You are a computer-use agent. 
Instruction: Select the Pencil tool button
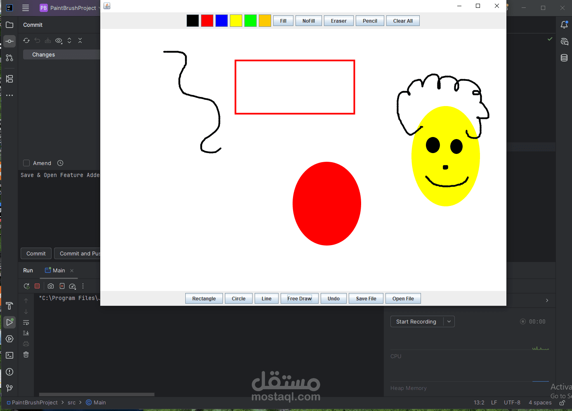click(x=370, y=21)
